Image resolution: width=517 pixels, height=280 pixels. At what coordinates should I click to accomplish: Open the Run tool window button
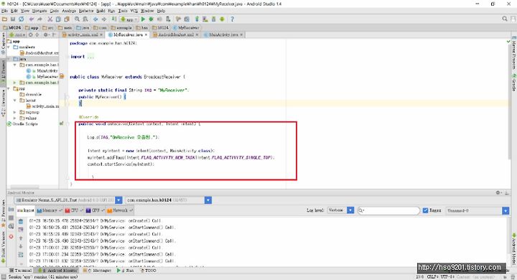click(125, 271)
